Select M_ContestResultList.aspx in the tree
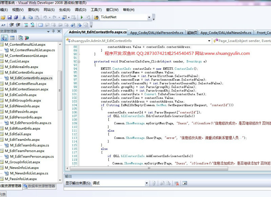 (x=25, y=45)
